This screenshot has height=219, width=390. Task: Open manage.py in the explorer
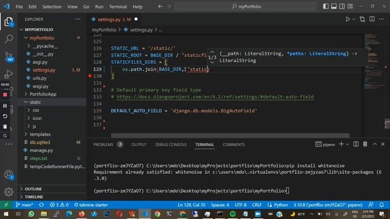click(41, 150)
